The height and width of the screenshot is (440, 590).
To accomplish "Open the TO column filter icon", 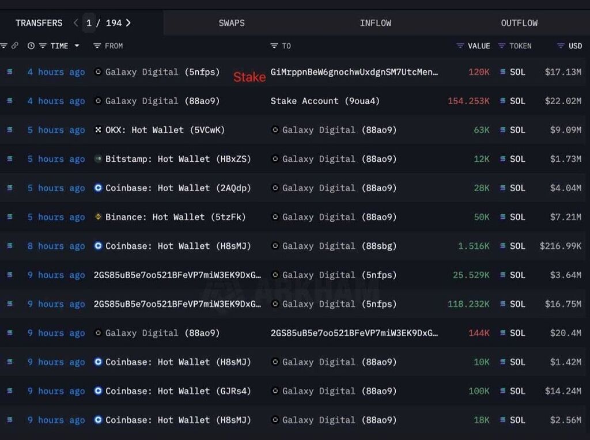I will pos(274,46).
